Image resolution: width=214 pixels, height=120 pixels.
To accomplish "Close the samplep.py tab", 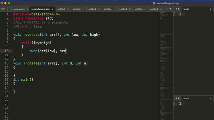I will click(x=28, y=9).
